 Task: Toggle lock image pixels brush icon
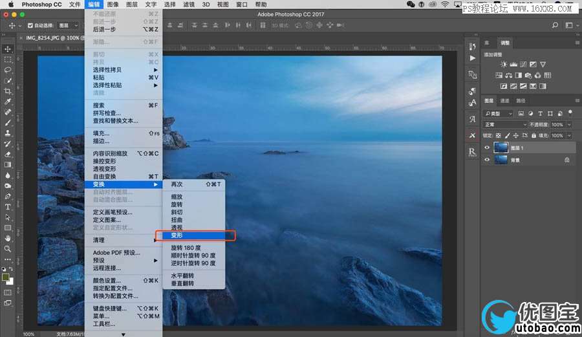(x=507, y=135)
